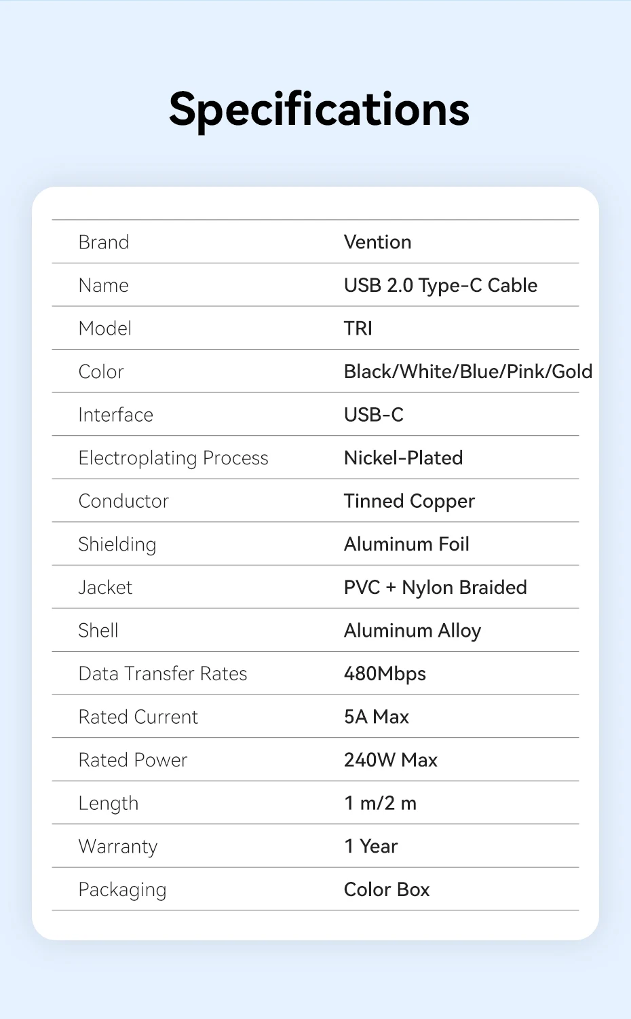
Task: Click the Tinned Copper conductor value
Action: point(409,501)
